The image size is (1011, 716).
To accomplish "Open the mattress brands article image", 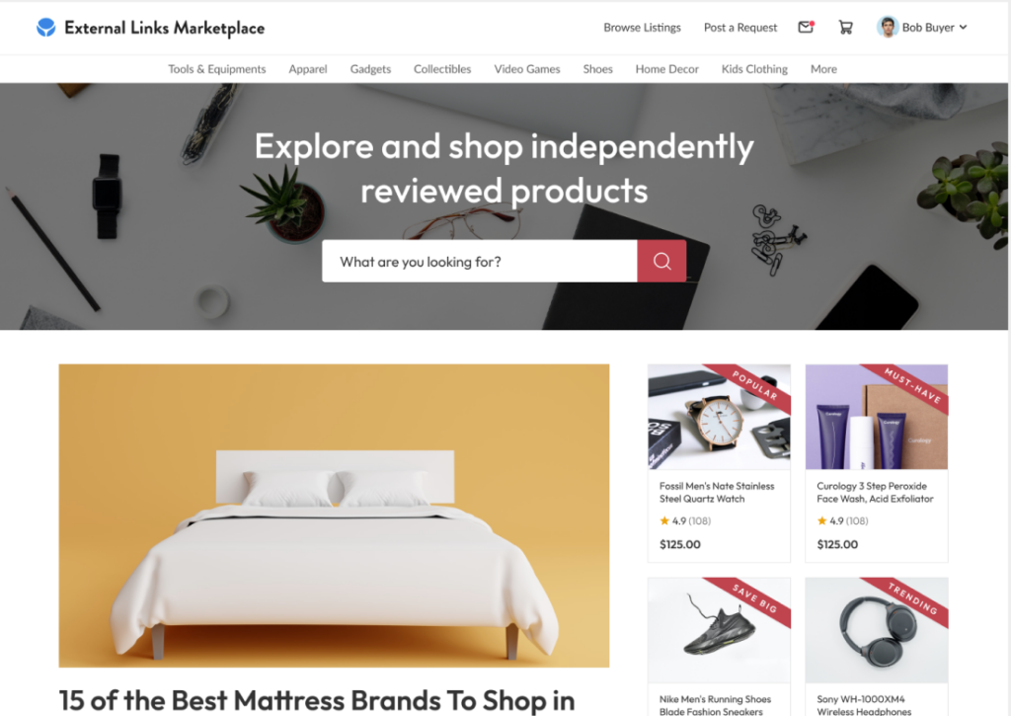I will 334,516.
